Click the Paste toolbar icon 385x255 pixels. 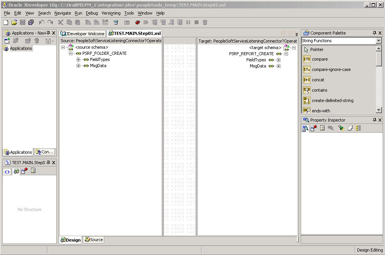pyautogui.click(x=77, y=22)
